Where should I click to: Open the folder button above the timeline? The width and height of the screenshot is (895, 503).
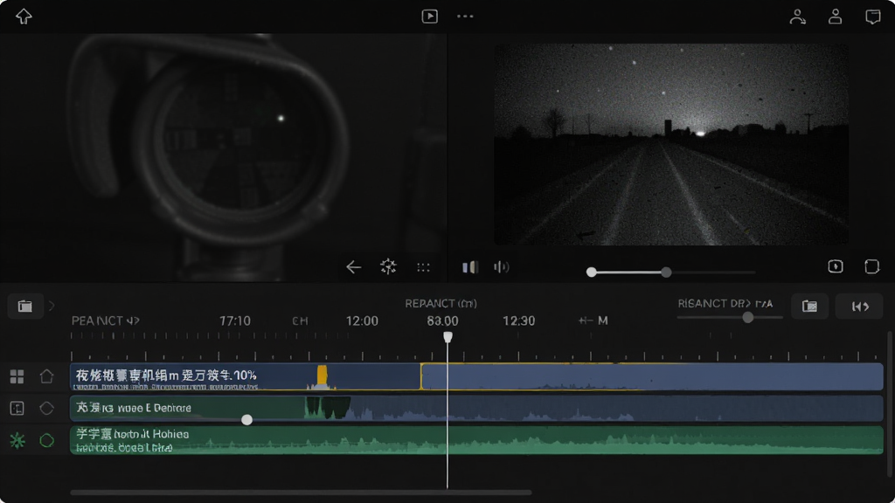[x=25, y=307]
